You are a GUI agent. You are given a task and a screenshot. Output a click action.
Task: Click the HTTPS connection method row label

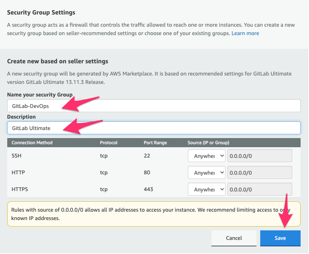19,190
